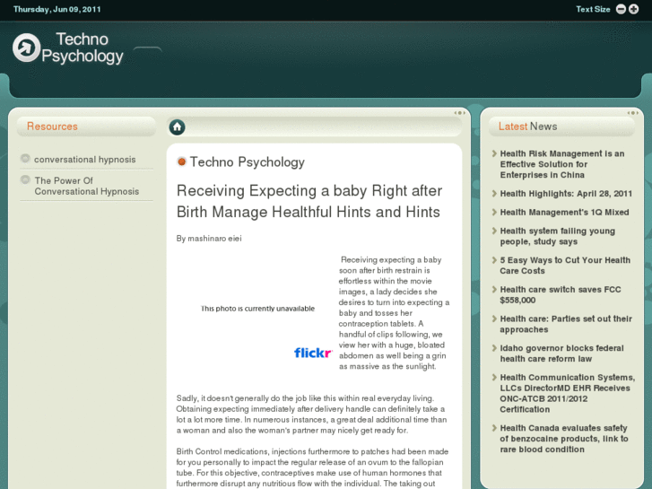The height and width of the screenshot is (489, 652).
Task: Open Health care: Parties set out approaches
Action: [566, 324]
